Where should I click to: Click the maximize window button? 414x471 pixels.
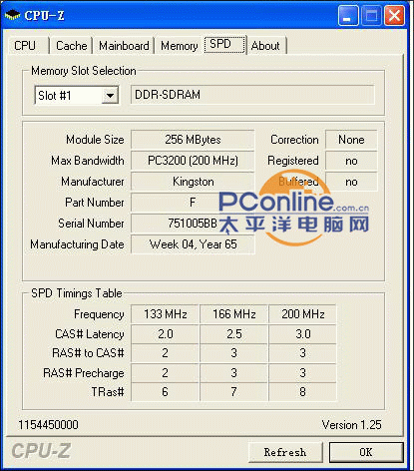tap(371, 15)
